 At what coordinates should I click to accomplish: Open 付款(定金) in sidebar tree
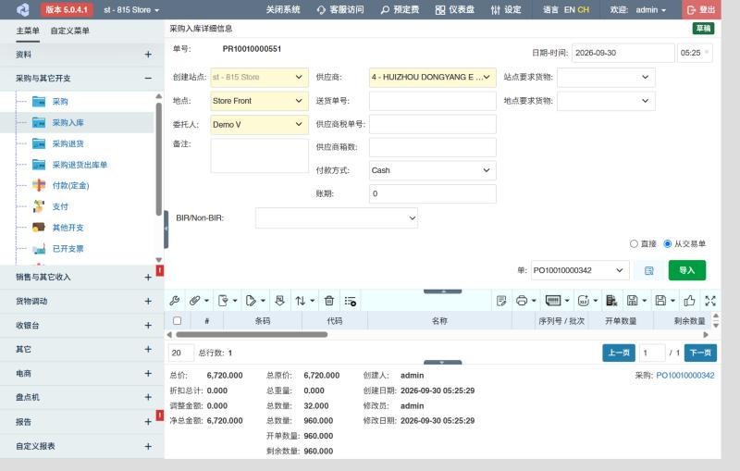pyautogui.click(x=70, y=185)
